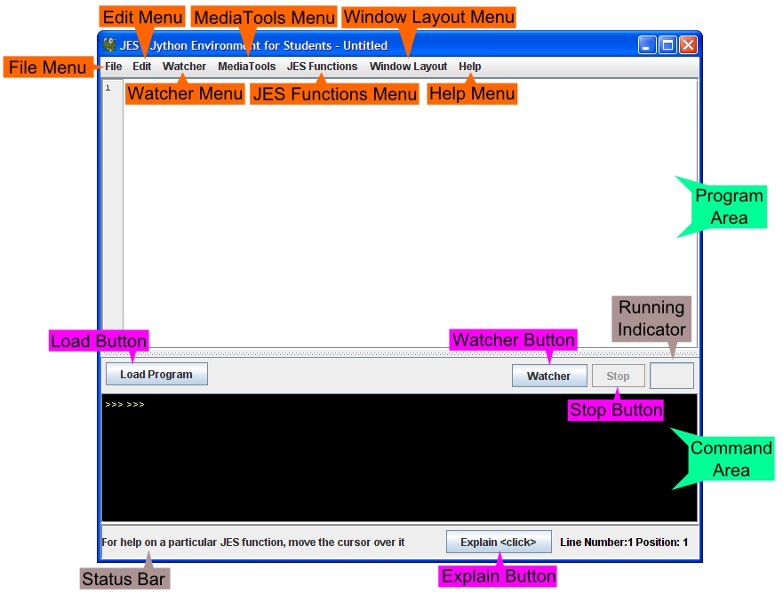
Task: Close the JES window
Action: [688, 44]
